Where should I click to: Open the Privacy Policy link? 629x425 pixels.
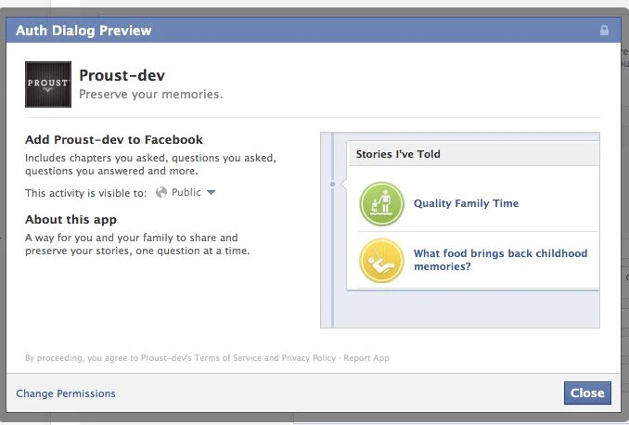pos(309,357)
